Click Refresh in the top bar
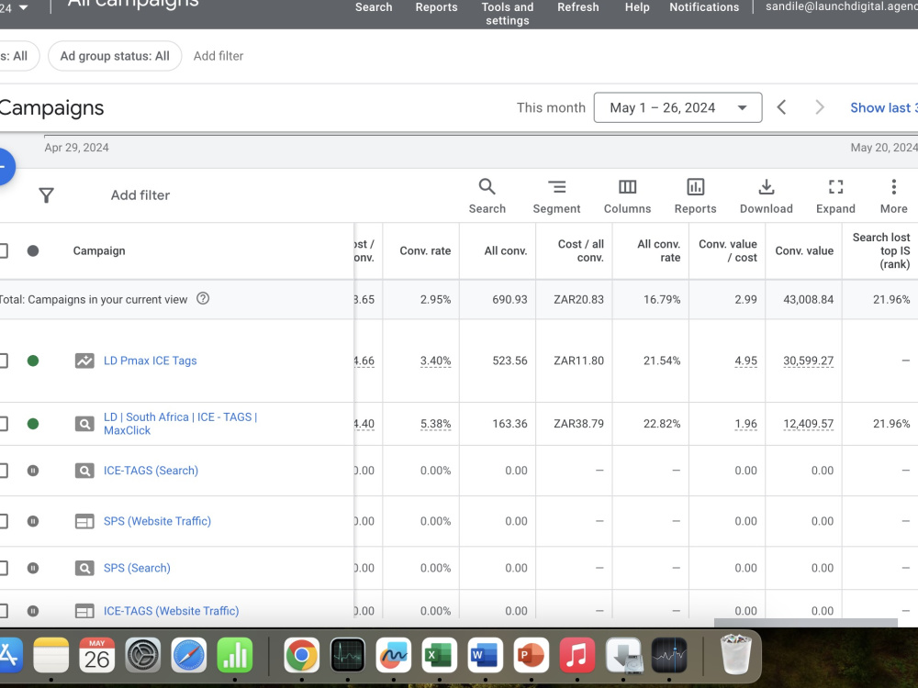This screenshot has width=918, height=688. click(x=577, y=7)
